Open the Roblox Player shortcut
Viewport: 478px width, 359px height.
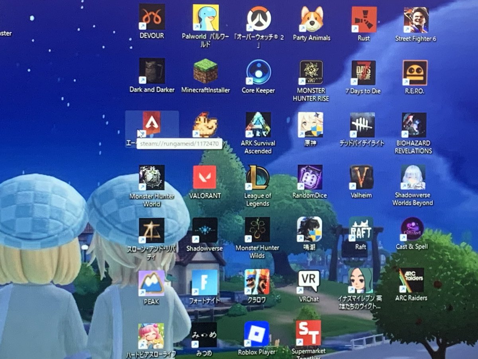point(257,334)
